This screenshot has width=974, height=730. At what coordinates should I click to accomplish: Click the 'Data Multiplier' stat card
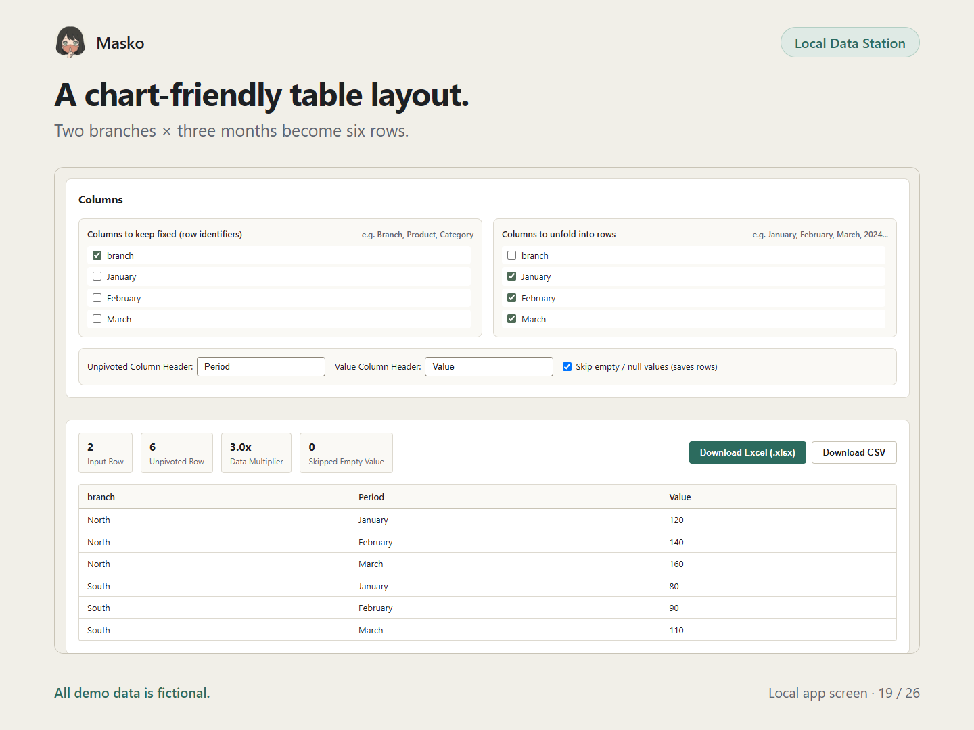256,453
